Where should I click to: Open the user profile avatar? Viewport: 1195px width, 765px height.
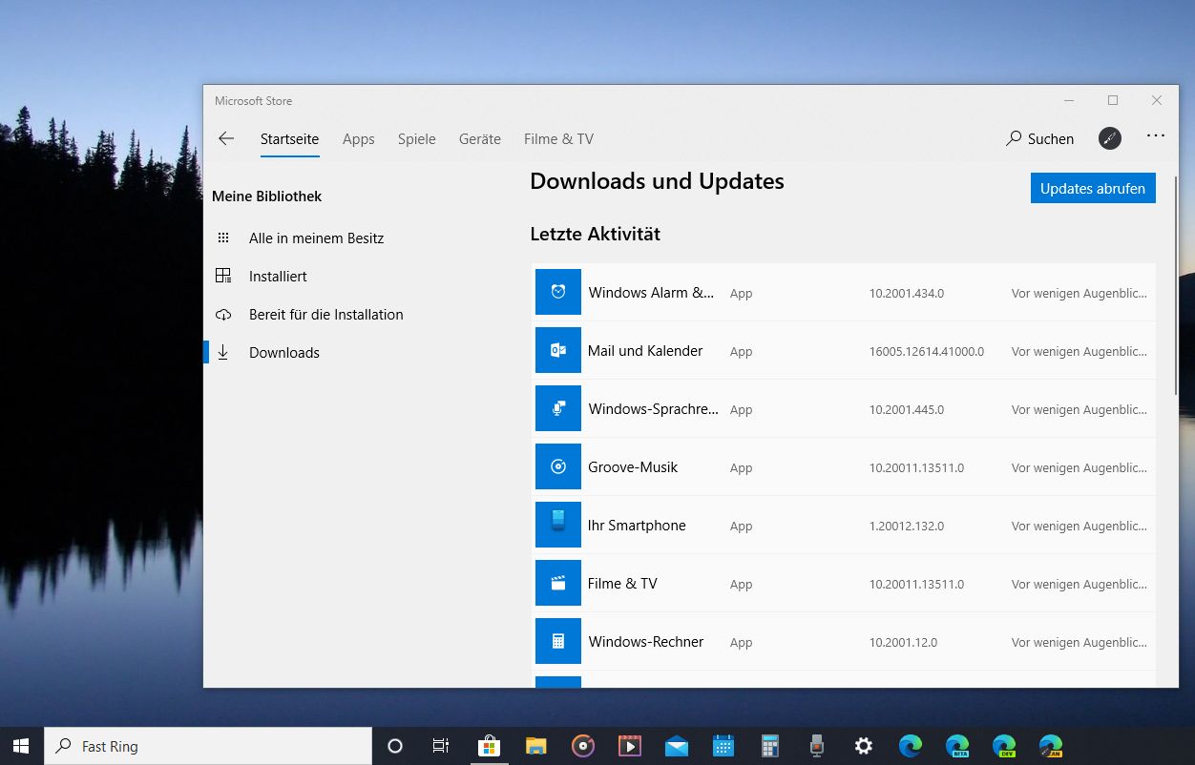pos(1110,138)
